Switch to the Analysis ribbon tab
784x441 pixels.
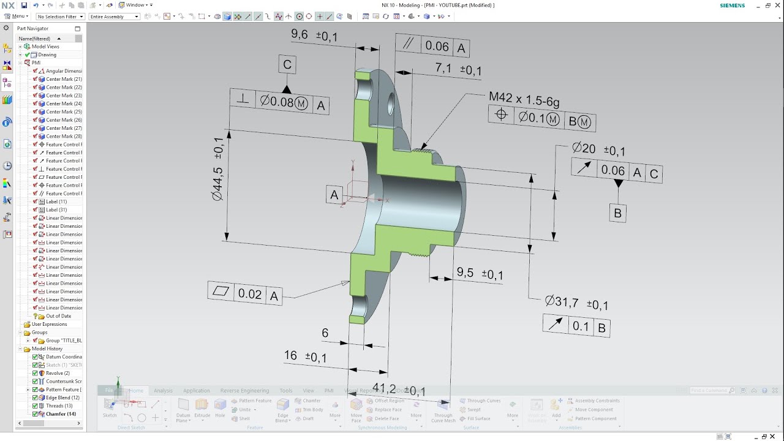pyautogui.click(x=163, y=390)
